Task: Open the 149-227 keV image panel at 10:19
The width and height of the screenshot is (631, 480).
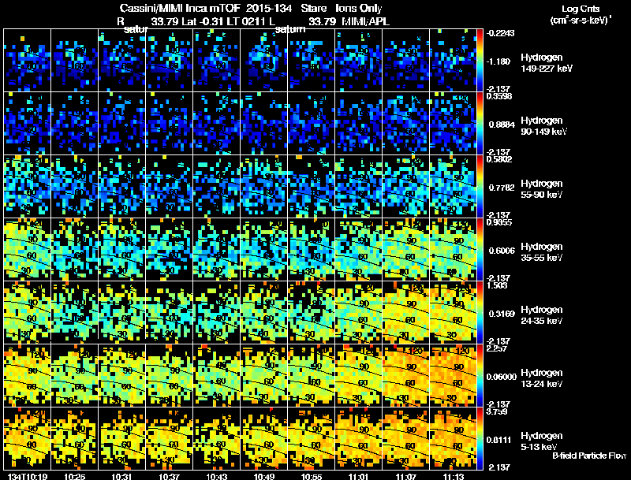Action: tap(27, 61)
